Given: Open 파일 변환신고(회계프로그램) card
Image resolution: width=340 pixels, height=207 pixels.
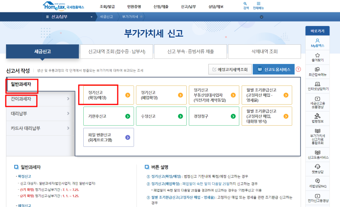Looking at the screenshot, I should pyautogui.click(x=108, y=137).
